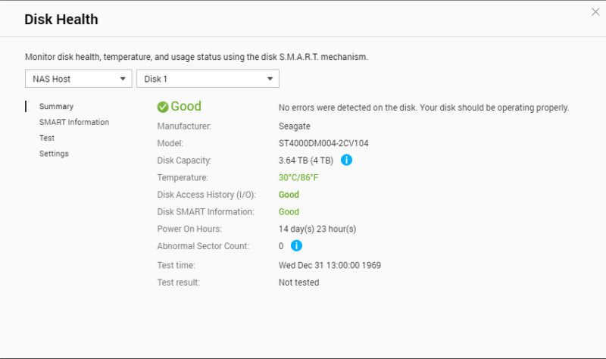Click the Good value for Disk Access History
This screenshot has width=606, height=359.
pos(289,195)
